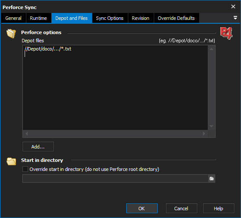This screenshot has height=218, width=241.
Task: Open the tab list dropdown arrow
Action: point(235,18)
